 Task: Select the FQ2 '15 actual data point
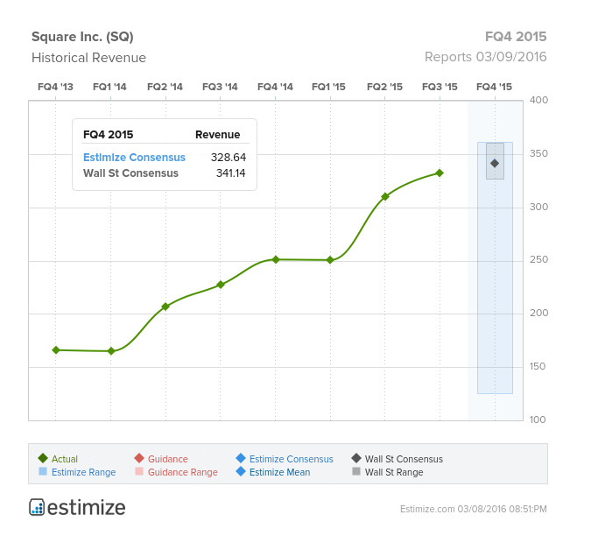(x=385, y=196)
